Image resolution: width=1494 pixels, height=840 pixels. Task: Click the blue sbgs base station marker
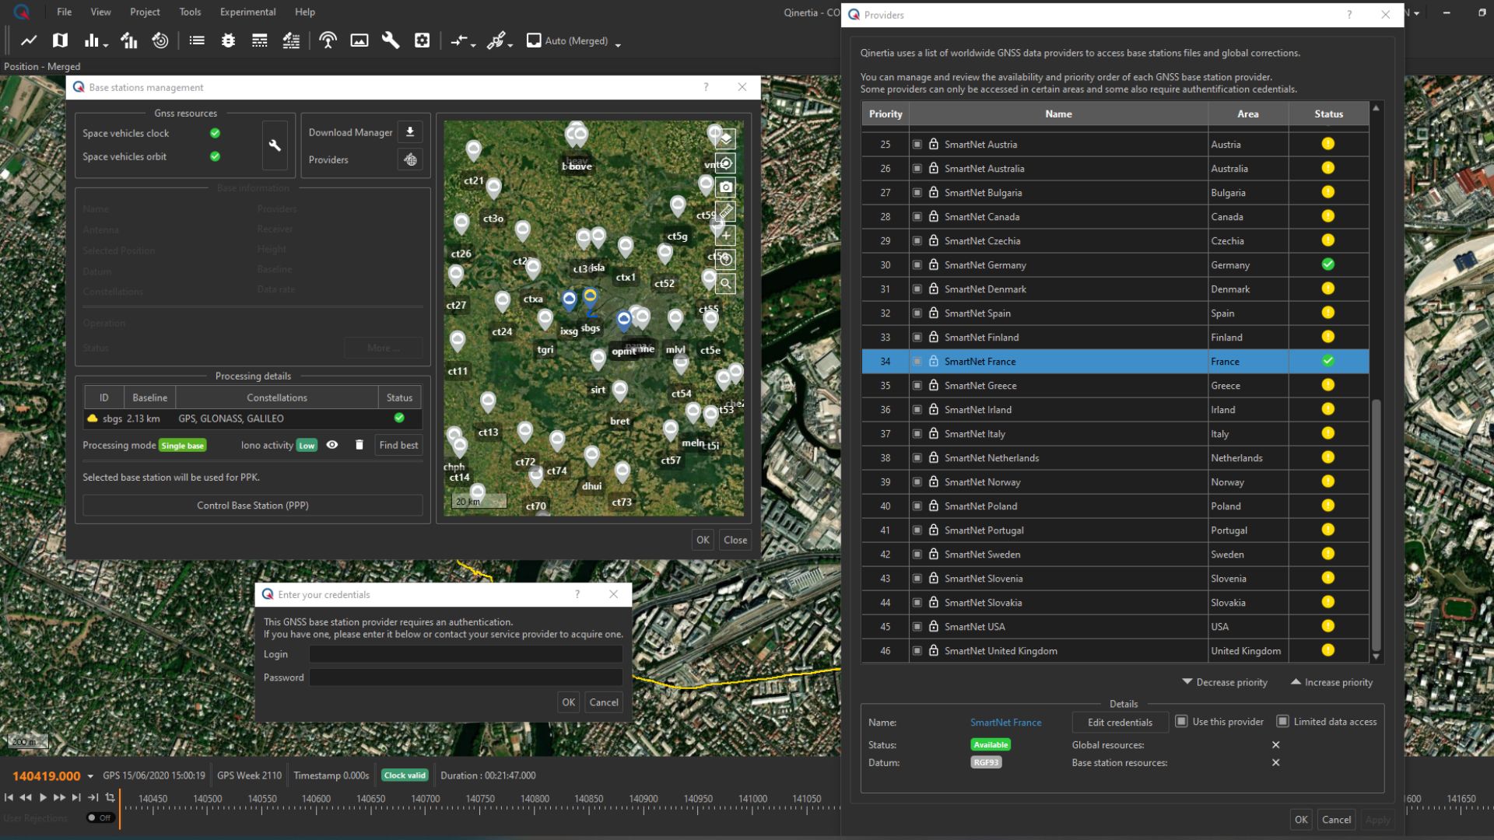point(590,299)
